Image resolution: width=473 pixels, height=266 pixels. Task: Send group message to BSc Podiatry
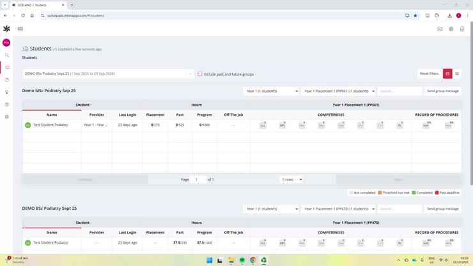click(x=442, y=208)
